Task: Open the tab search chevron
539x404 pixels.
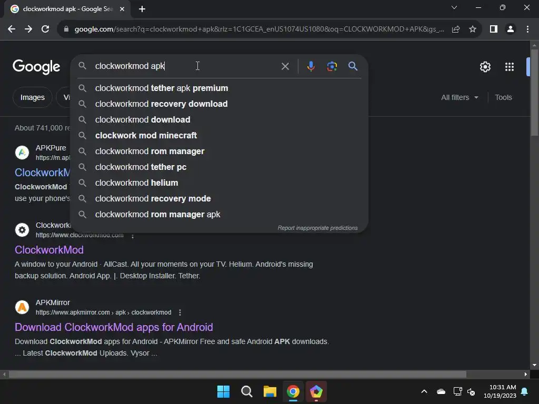Action: (454, 7)
